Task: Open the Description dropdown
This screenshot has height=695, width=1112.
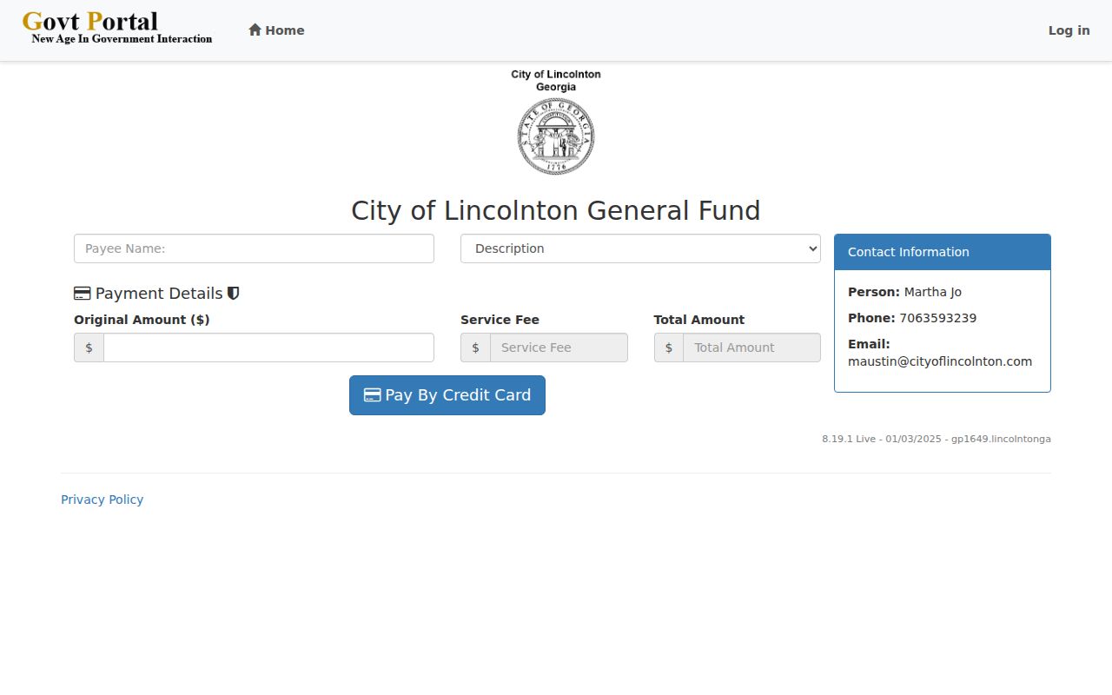Action: click(x=640, y=248)
